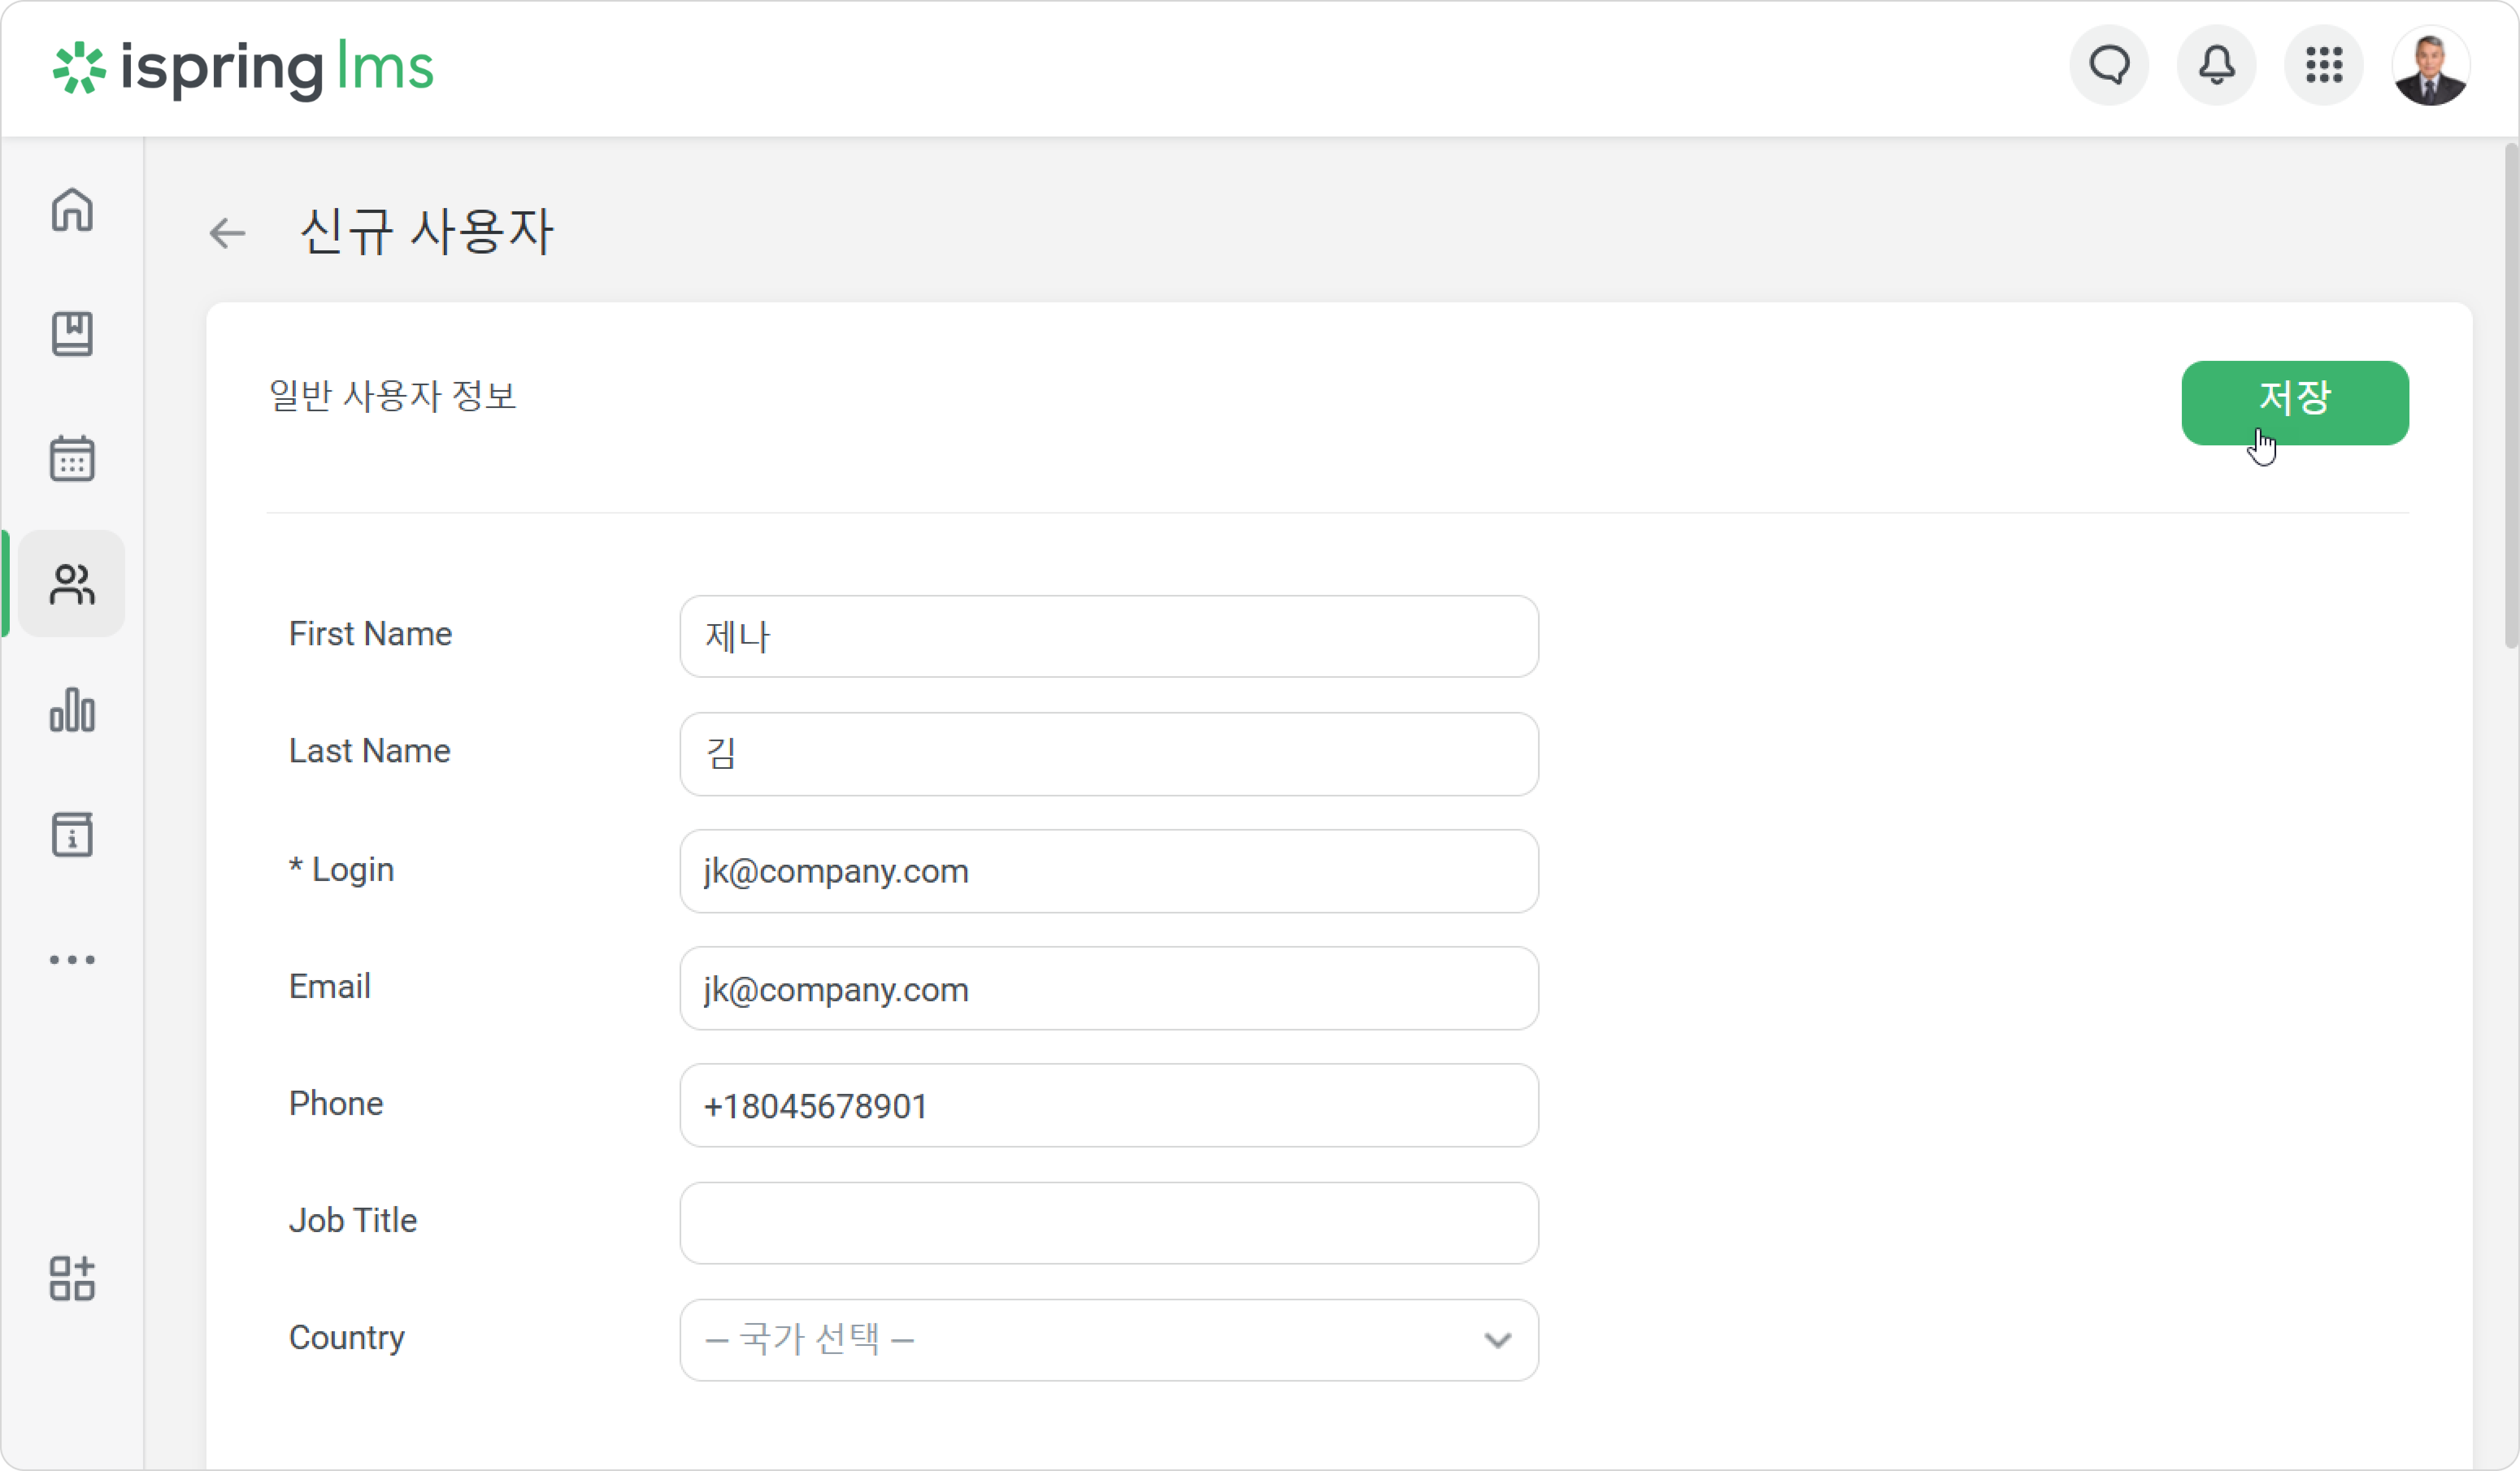Click the Last Name label
The width and height of the screenshot is (2520, 1471).
(x=369, y=751)
